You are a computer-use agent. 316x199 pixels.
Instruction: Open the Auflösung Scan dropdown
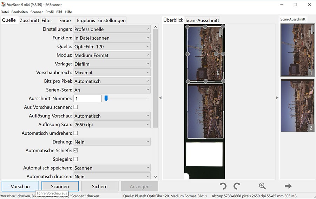pos(112,125)
